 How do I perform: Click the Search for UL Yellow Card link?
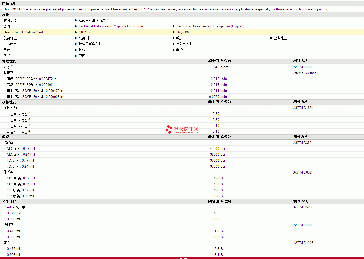[x=23, y=32]
